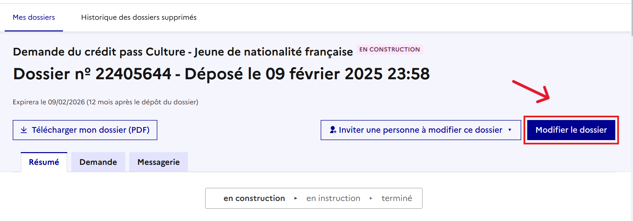This screenshot has width=633, height=221.
Task: Click the vertical scrollbar on the right
Action: 632,110
